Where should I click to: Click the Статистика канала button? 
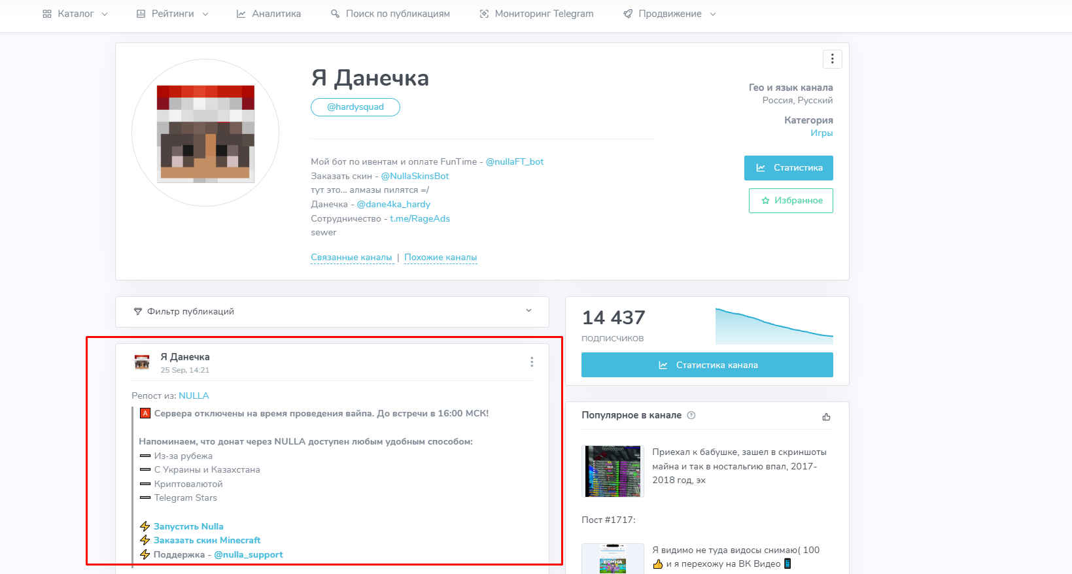(x=707, y=365)
